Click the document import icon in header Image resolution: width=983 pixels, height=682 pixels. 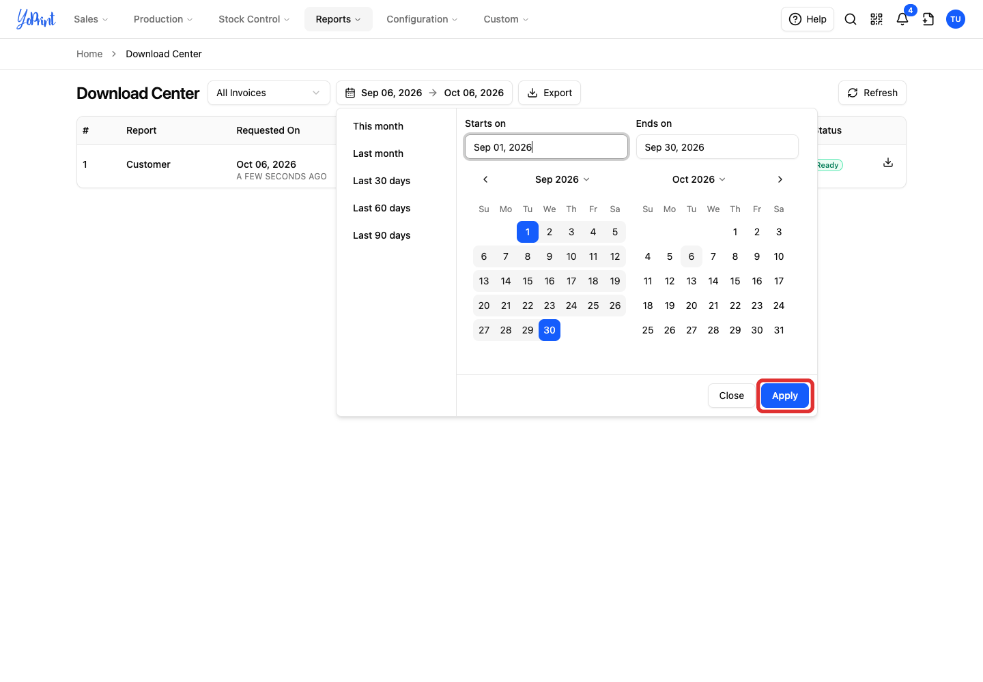(x=928, y=19)
